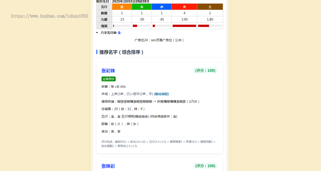This screenshot has width=321, height=171.
Task: Click the 力量 row header cell
Action: coord(104,20)
